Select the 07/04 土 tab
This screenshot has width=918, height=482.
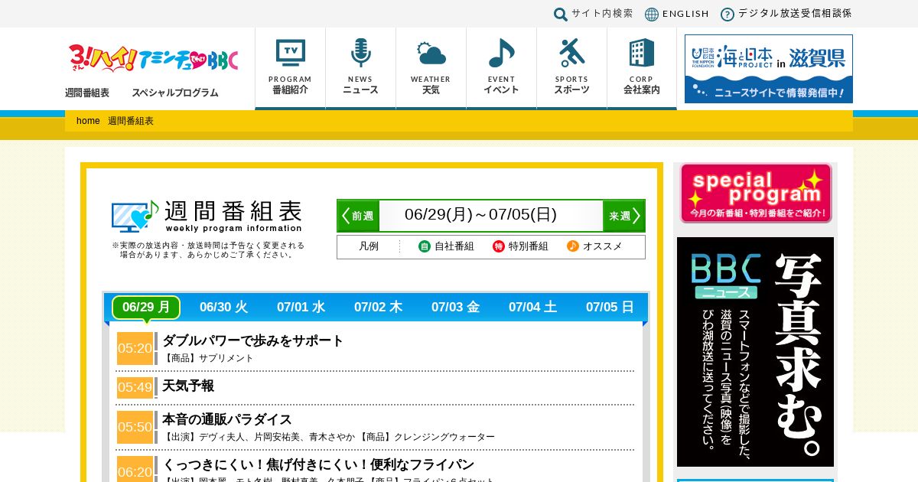[532, 308]
